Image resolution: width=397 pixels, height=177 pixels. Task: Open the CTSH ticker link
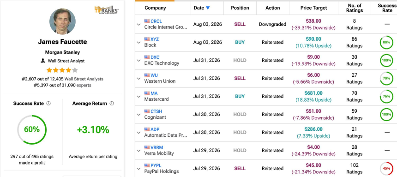pos(156,111)
